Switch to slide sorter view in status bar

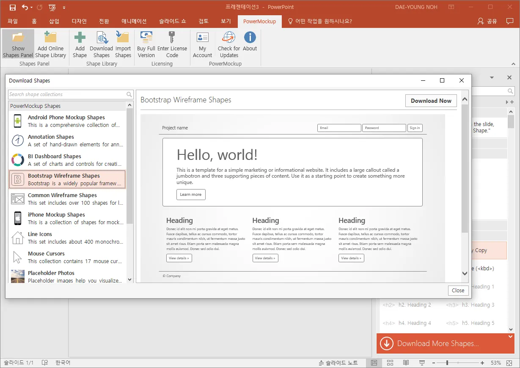coord(390,363)
